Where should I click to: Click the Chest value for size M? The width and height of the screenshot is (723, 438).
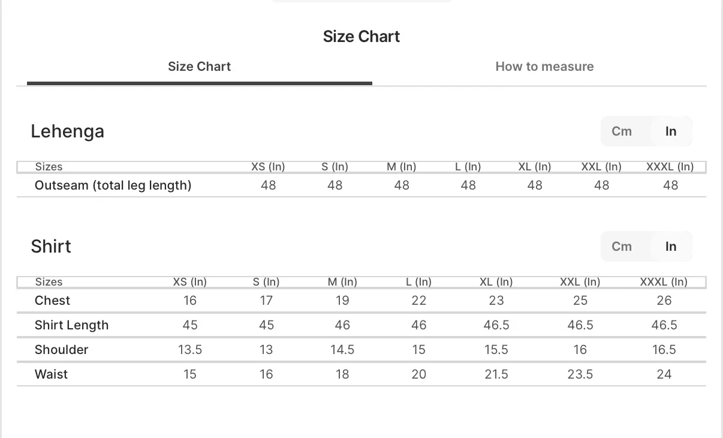coord(342,301)
